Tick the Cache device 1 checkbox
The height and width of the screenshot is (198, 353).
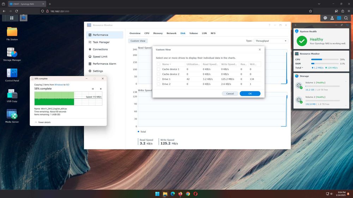pyautogui.click(x=158, y=69)
